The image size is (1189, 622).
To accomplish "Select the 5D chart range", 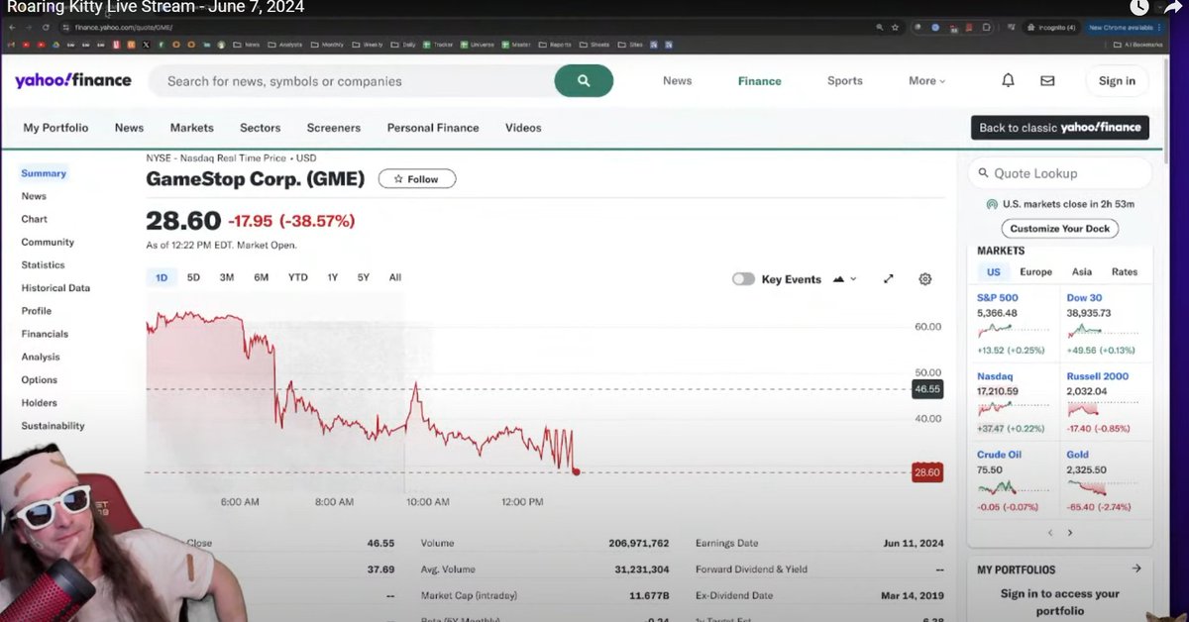I will 193,277.
